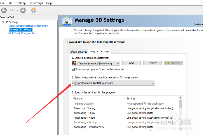Switch to the Global Settings tab
The height and width of the screenshot is (135, 203).
coord(78,51)
